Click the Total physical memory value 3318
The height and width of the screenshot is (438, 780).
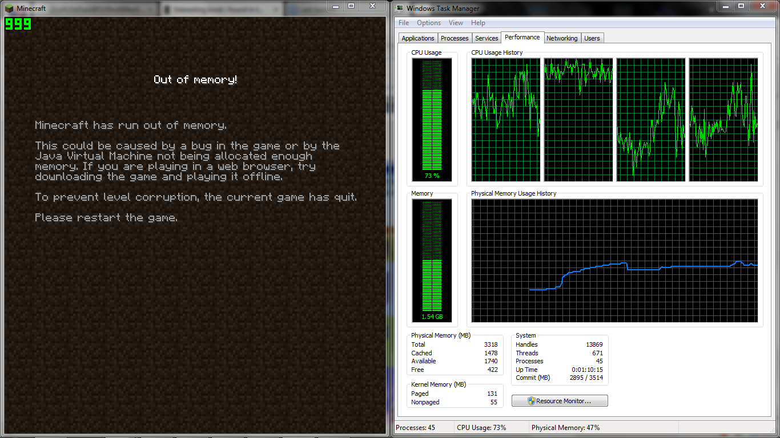(x=490, y=344)
